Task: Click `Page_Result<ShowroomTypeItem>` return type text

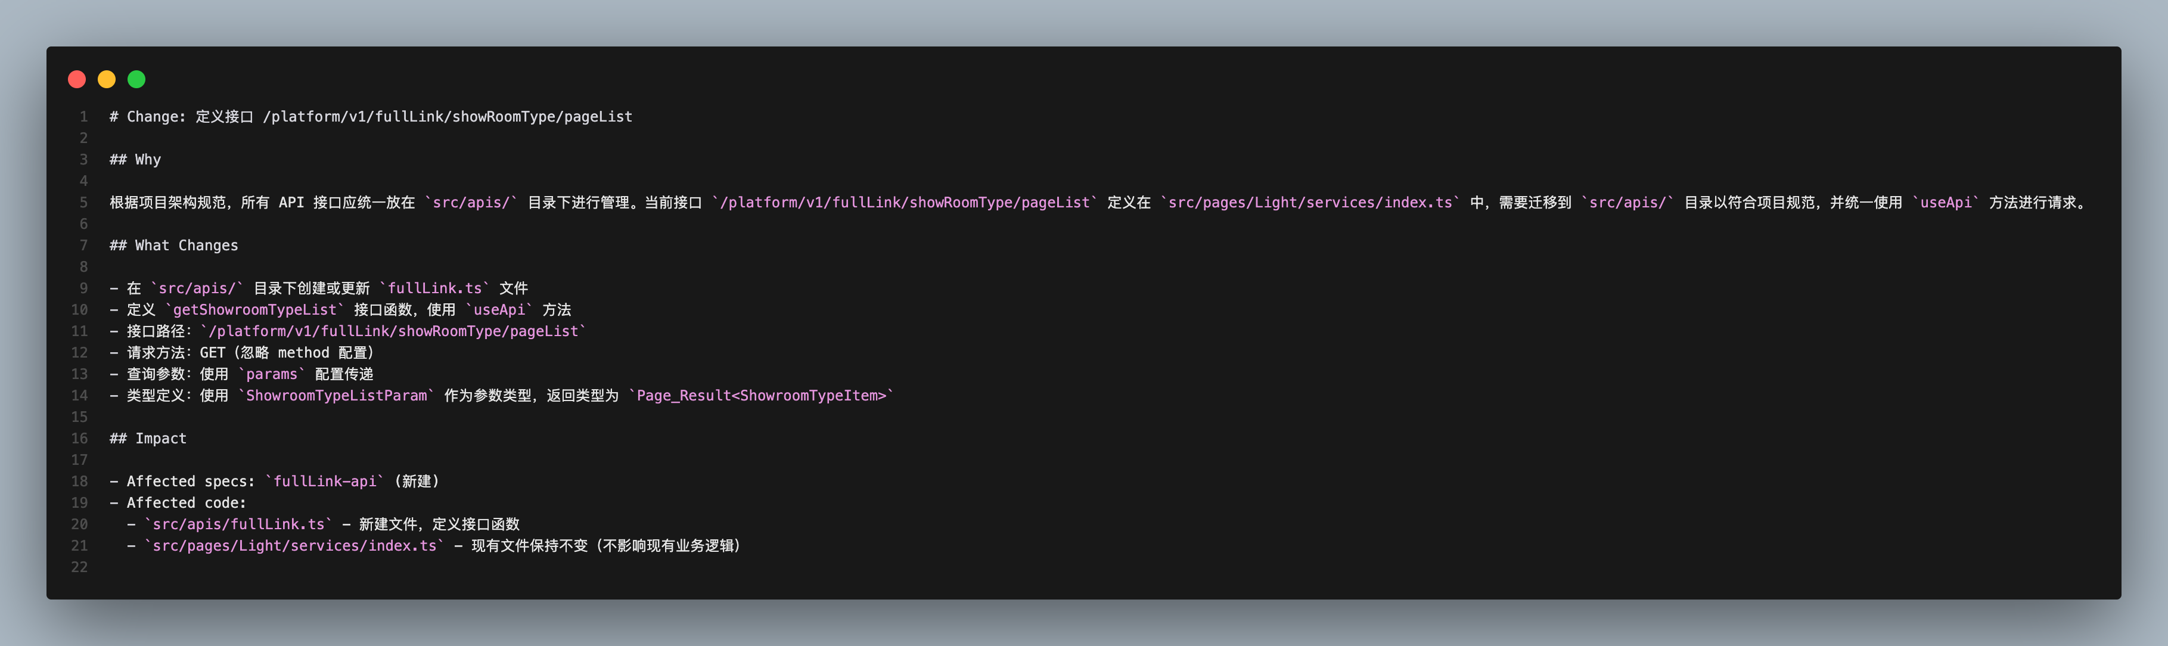Action: click(x=762, y=395)
